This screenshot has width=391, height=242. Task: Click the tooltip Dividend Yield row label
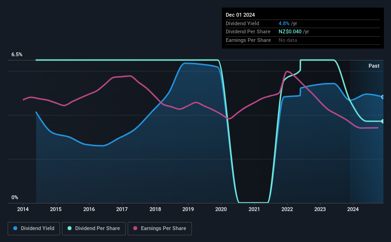click(x=242, y=23)
